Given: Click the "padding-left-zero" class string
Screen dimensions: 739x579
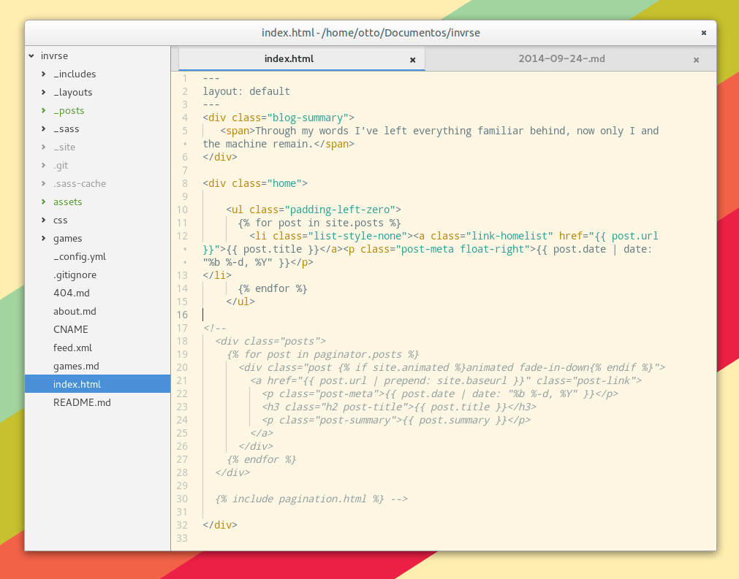Looking at the screenshot, I should [340, 210].
